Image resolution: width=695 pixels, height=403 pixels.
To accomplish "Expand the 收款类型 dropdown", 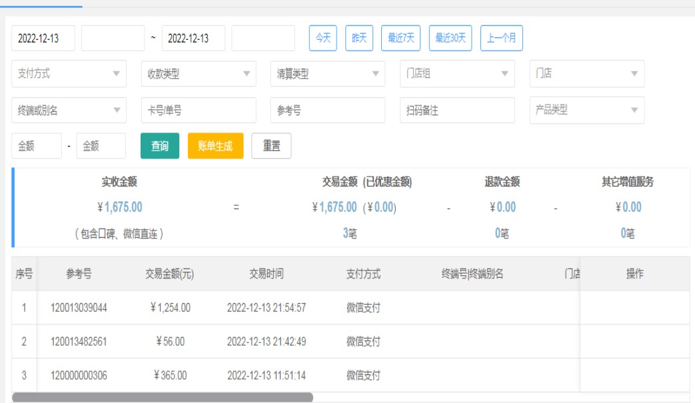I will 198,74.
